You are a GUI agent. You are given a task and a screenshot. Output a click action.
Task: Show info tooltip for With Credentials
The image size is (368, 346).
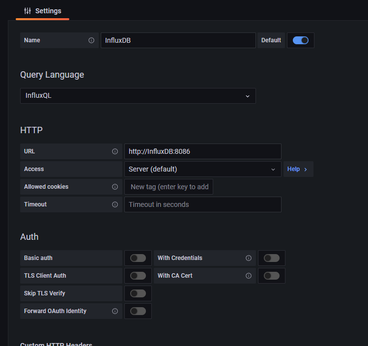tap(249, 258)
